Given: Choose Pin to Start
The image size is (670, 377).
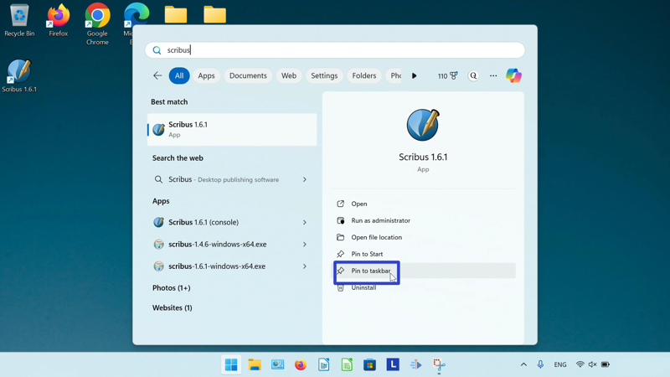Looking at the screenshot, I should (425, 254).
